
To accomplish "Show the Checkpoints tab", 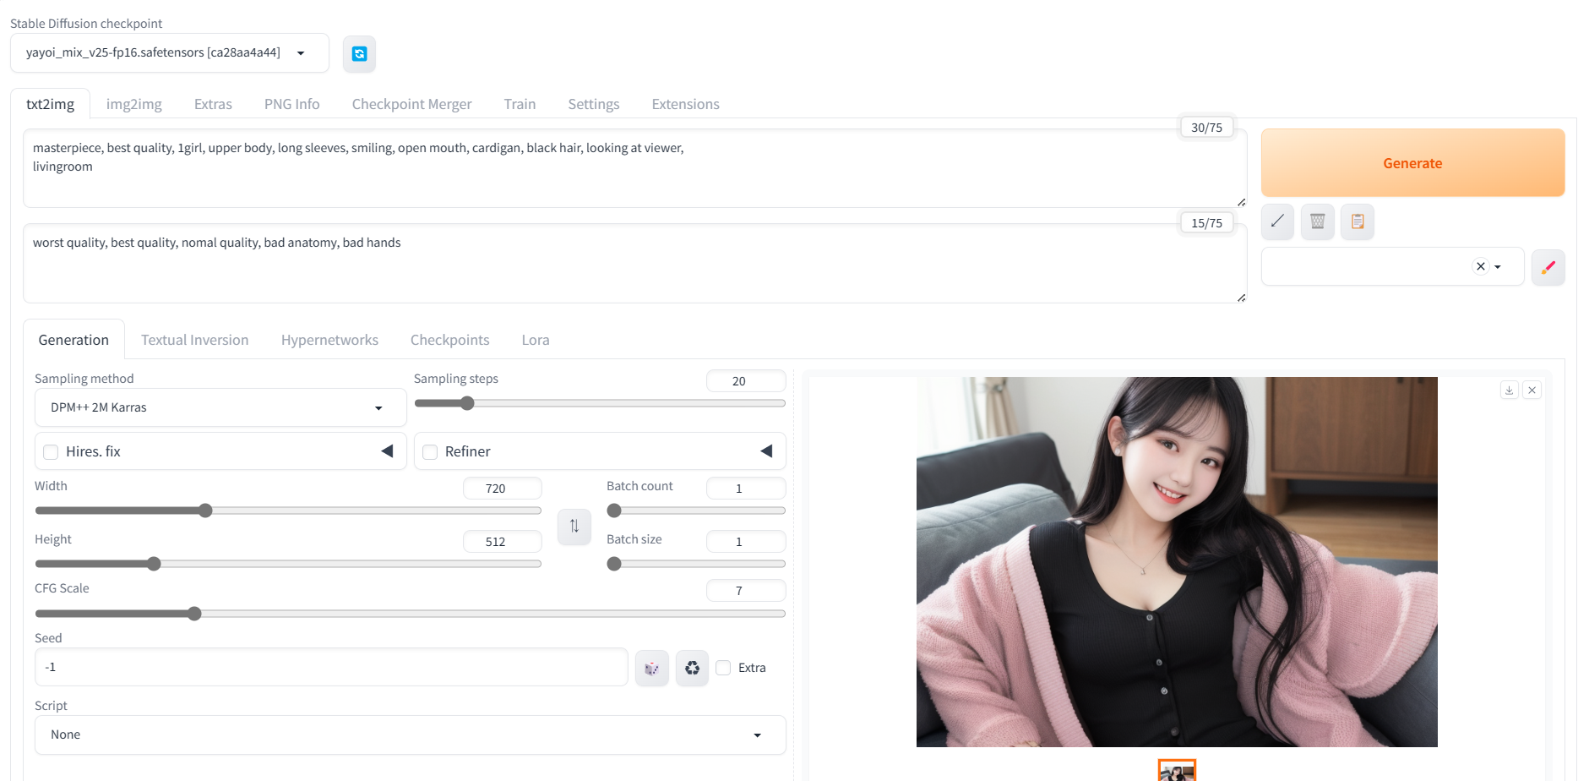I will [x=450, y=340].
